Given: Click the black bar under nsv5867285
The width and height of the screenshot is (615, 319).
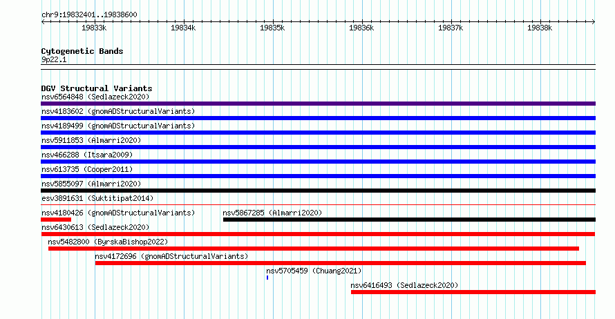Looking at the screenshot, I should click(410, 220).
